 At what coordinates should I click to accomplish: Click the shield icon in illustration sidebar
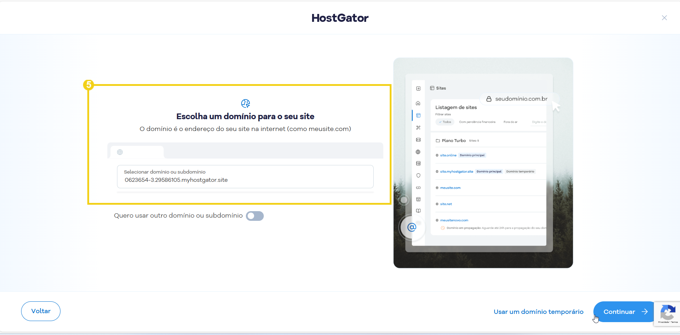click(418, 175)
